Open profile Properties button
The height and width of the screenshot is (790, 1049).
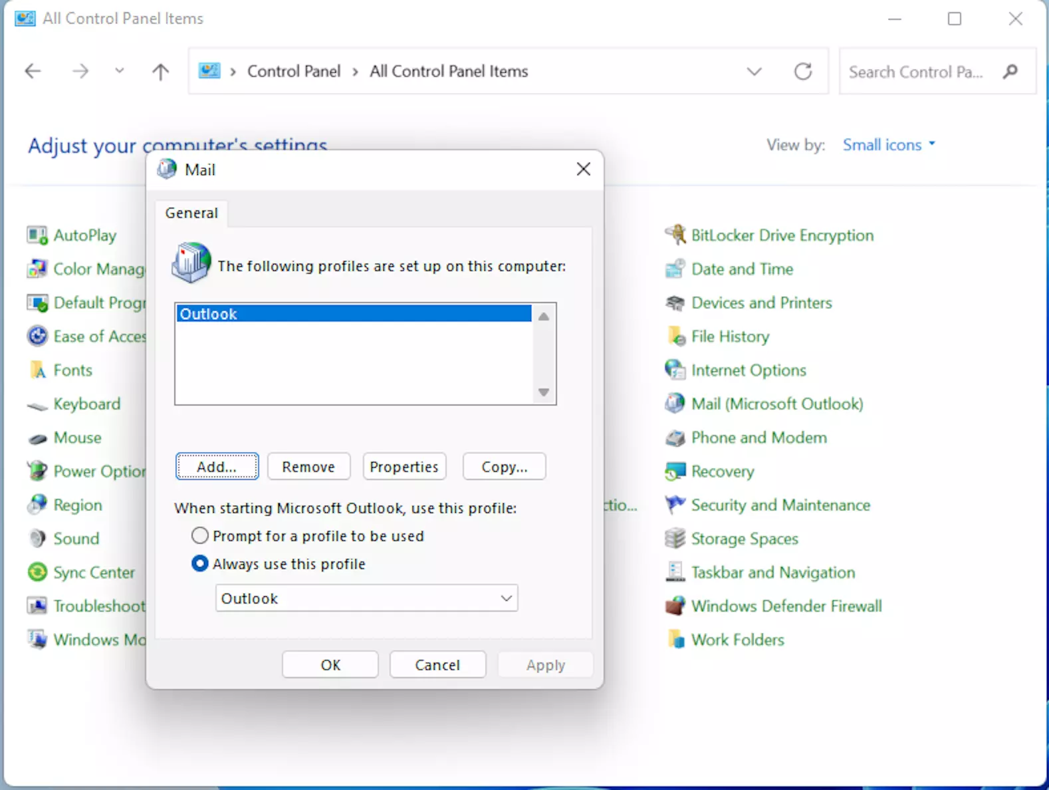tap(404, 467)
